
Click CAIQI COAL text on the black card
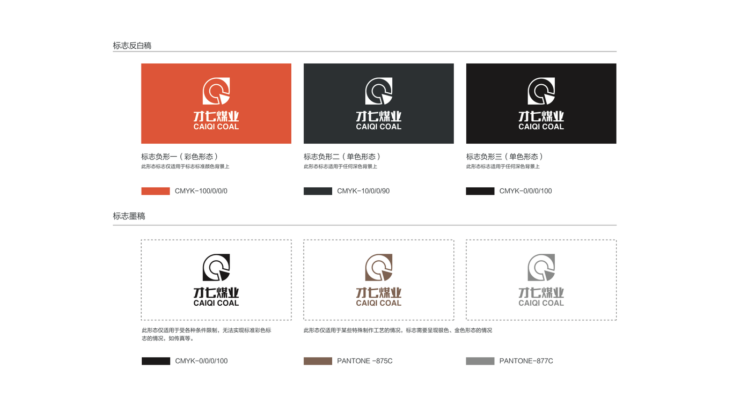click(541, 127)
